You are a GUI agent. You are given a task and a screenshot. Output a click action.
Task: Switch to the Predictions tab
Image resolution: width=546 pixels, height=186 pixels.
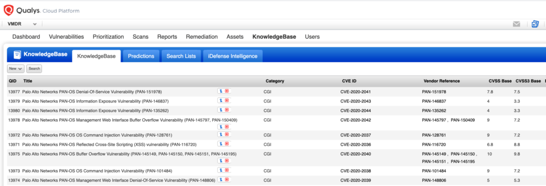click(141, 56)
